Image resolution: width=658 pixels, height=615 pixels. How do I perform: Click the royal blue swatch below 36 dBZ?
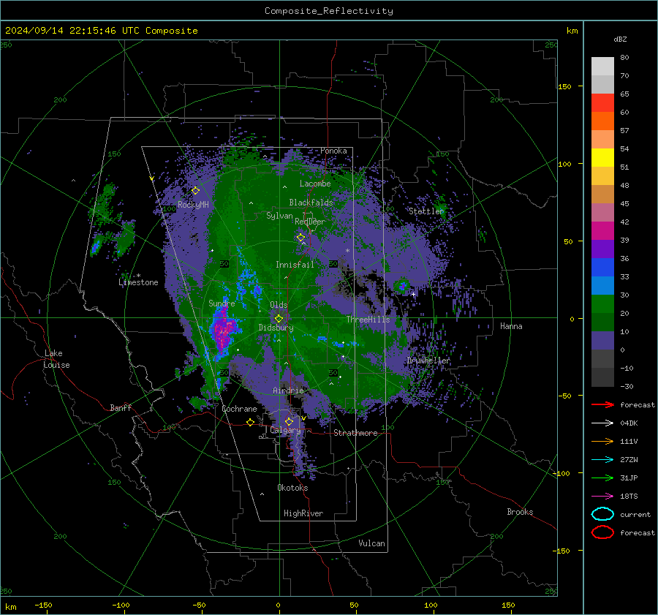point(602,268)
